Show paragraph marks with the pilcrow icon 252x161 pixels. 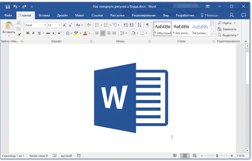147,25
